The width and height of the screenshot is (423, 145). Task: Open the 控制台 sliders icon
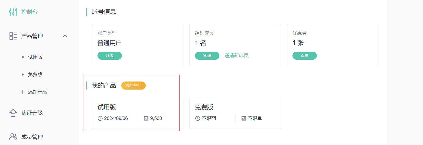point(13,12)
